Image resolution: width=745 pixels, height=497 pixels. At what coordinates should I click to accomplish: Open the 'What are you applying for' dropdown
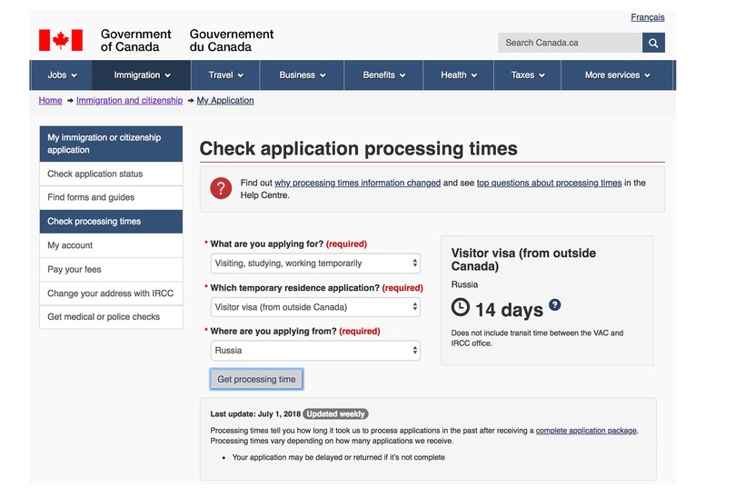tap(315, 263)
